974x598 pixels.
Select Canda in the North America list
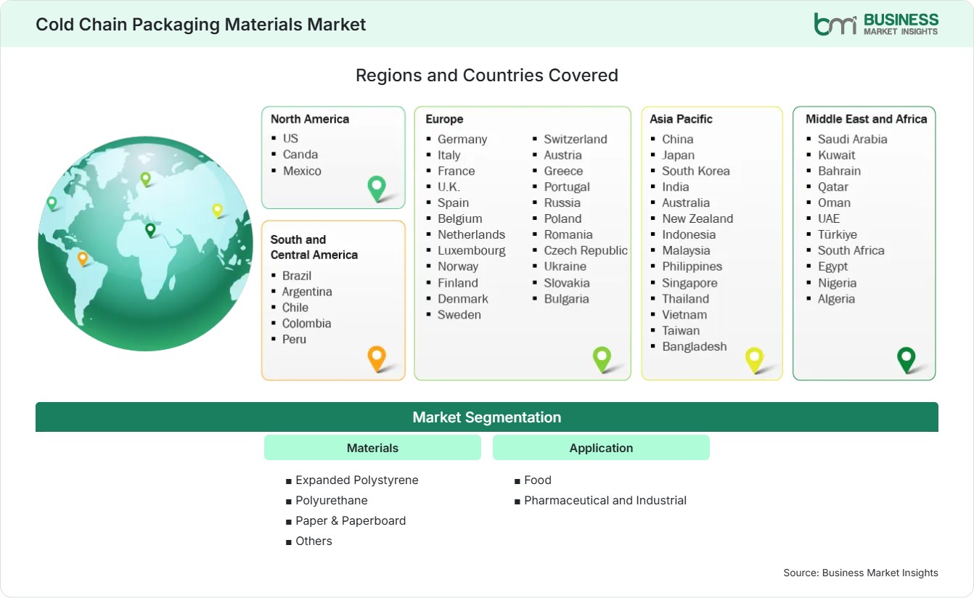300,154
